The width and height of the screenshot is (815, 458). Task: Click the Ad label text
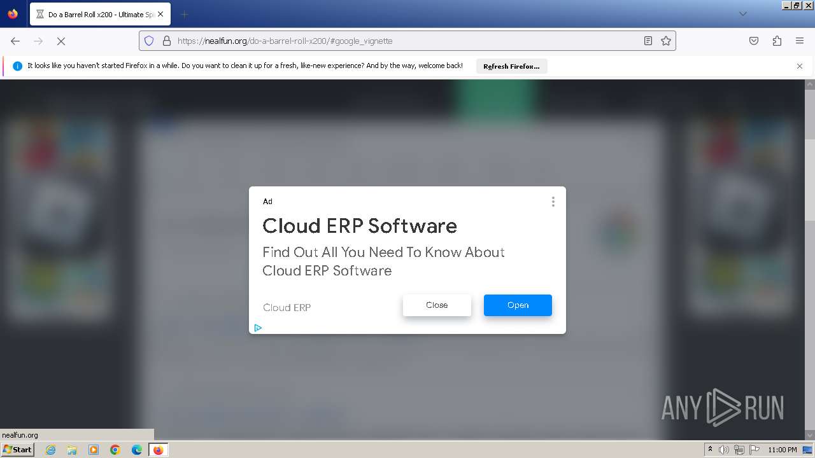[267, 202]
